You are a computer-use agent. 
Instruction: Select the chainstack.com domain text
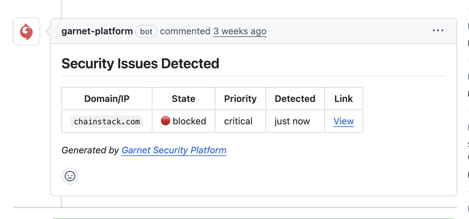[x=107, y=121]
